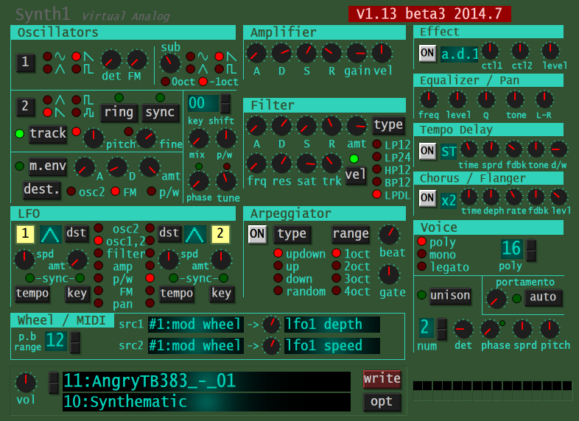This screenshot has width=579, height=421.
Task: Select oscillator 1 sine waveform LED
Action: tap(48, 56)
